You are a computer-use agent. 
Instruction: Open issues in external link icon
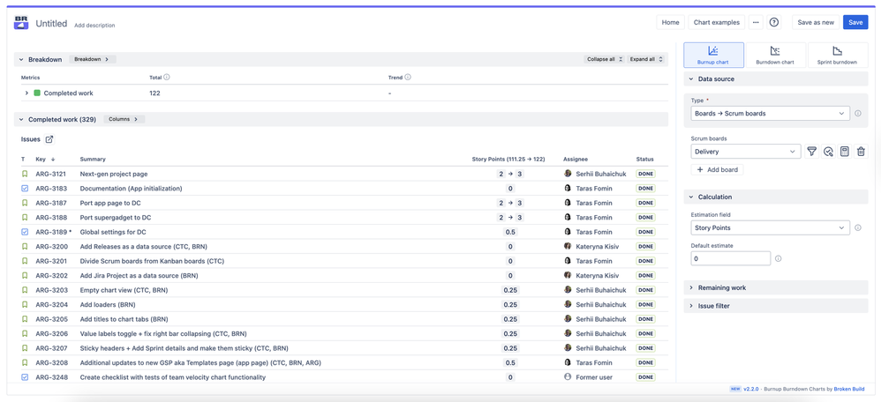[49, 139]
